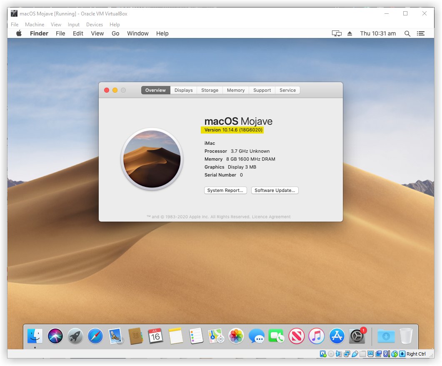Open the macOS Go menu
Screen dimensions: 442x366
pos(115,33)
